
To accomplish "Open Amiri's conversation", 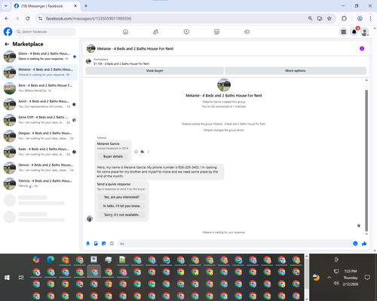I will pyautogui.click(x=40, y=104).
